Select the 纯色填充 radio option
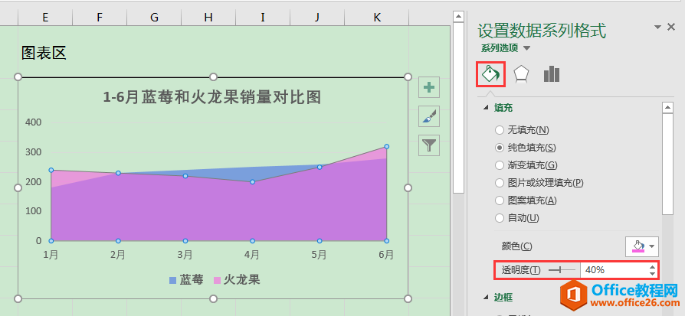Image resolution: width=685 pixels, height=316 pixels. (500, 148)
